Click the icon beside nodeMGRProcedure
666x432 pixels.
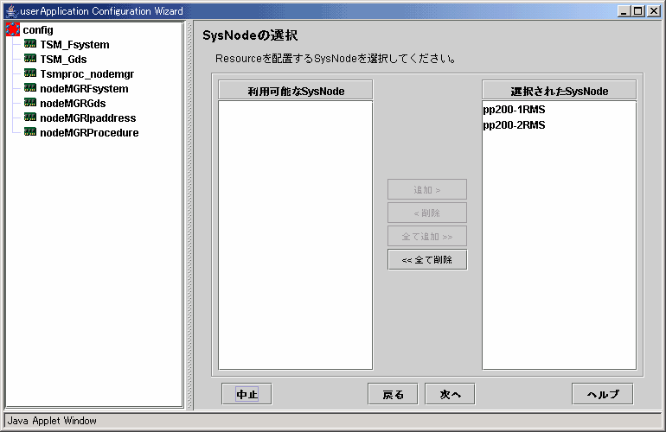tap(30, 133)
